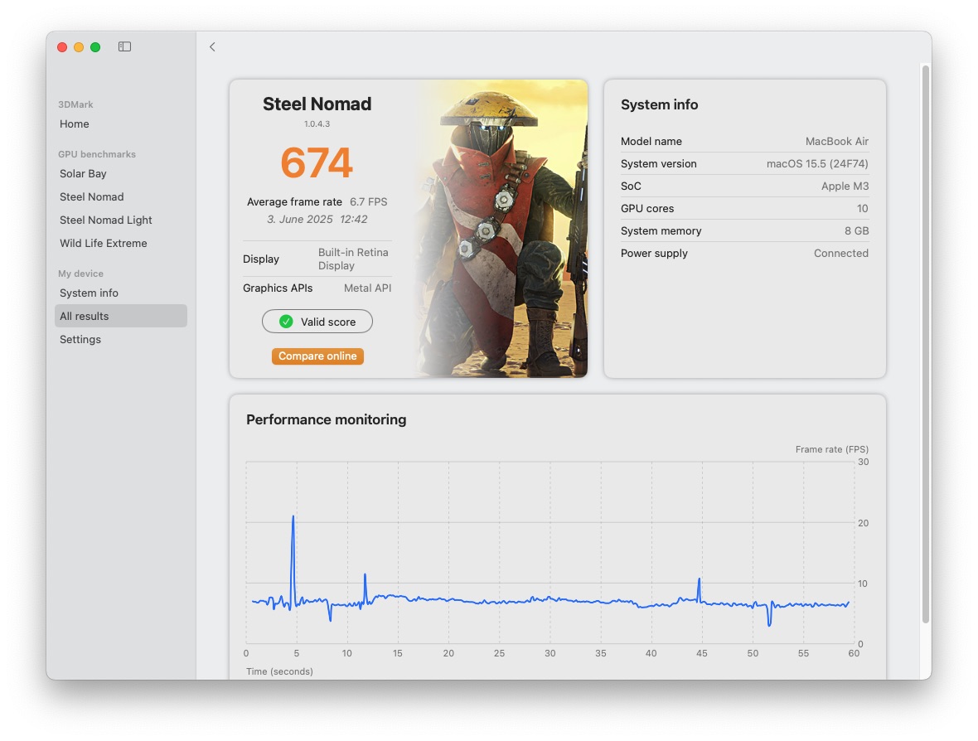This screenshot has width=978, height=741.
Task: Click the System version label
Action: (659, 164)
